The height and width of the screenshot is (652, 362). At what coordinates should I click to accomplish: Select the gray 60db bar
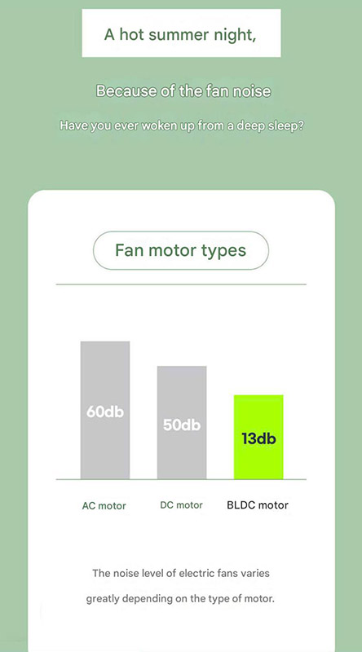coord(105,410)
